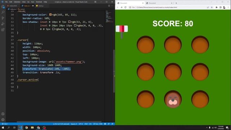
Task: Open the Manage gear in the activity bar
Action: click(3, 120)
